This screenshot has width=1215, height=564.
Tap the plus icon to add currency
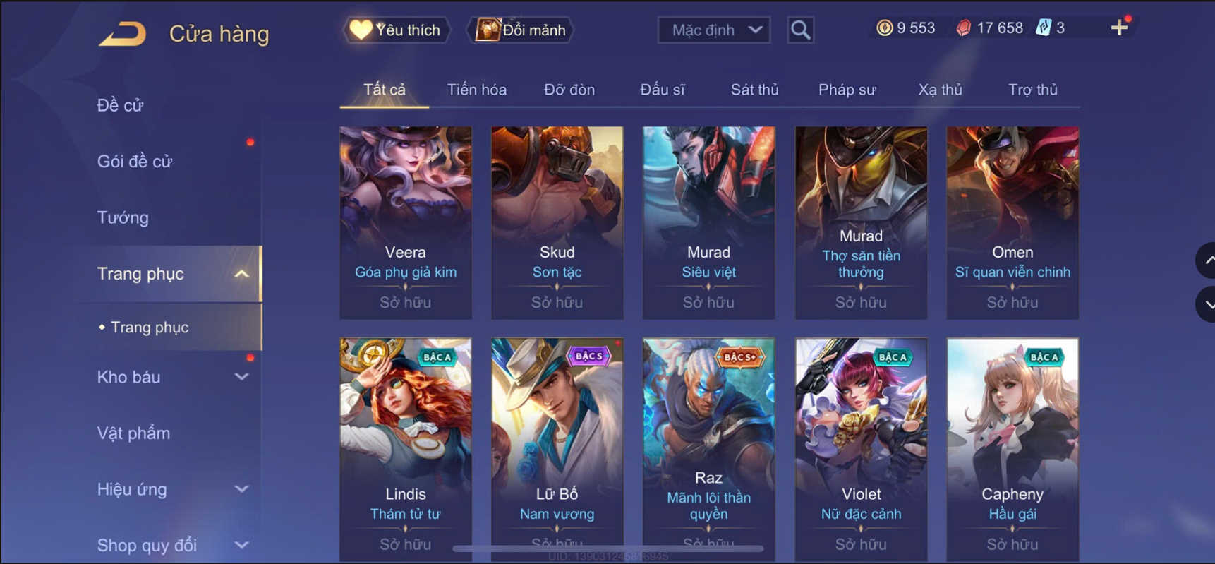1119,28
